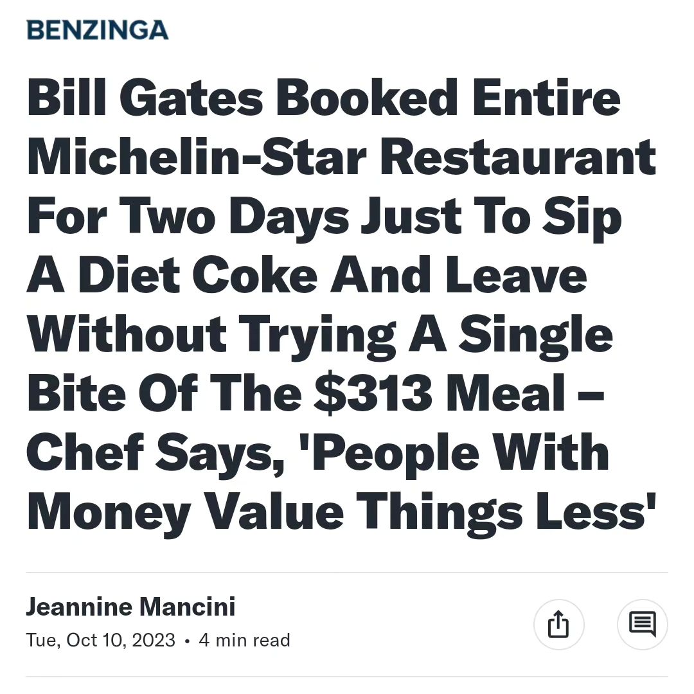Viewport: 694px width, 694px height.
Task: Click headline words A Diet Coke
Action: tap(172, 275)
